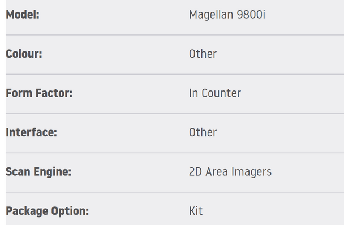Click the word Area in Scan Engine value

[x=217, y=172]
